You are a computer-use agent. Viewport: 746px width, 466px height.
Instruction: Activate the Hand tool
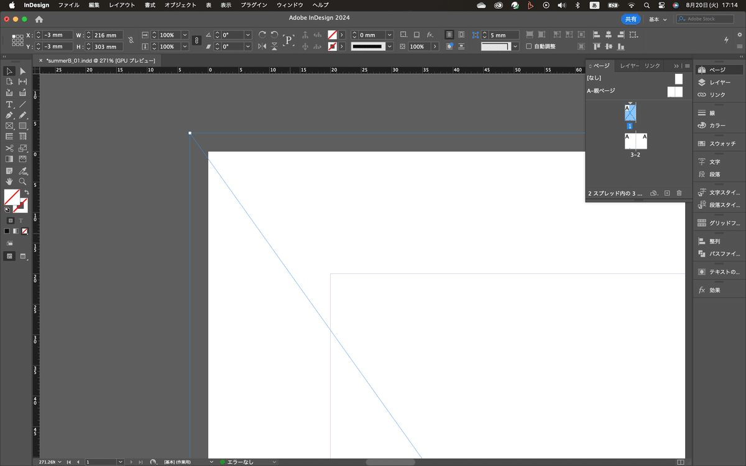pos(9,181)
